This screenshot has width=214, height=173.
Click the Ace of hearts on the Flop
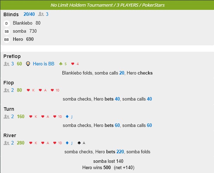(43, 90)
